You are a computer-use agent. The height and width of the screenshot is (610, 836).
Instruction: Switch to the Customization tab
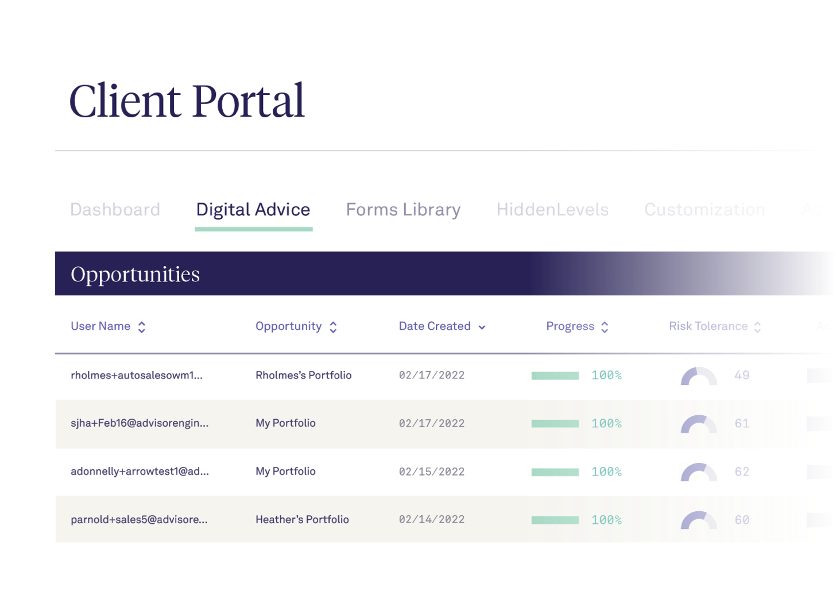[705, 209]
